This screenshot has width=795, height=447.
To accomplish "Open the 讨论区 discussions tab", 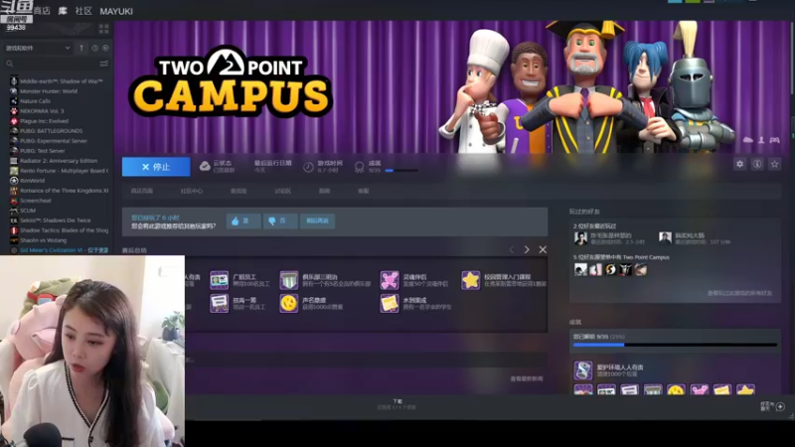I will pyautogui.click(x=283, y=191).
